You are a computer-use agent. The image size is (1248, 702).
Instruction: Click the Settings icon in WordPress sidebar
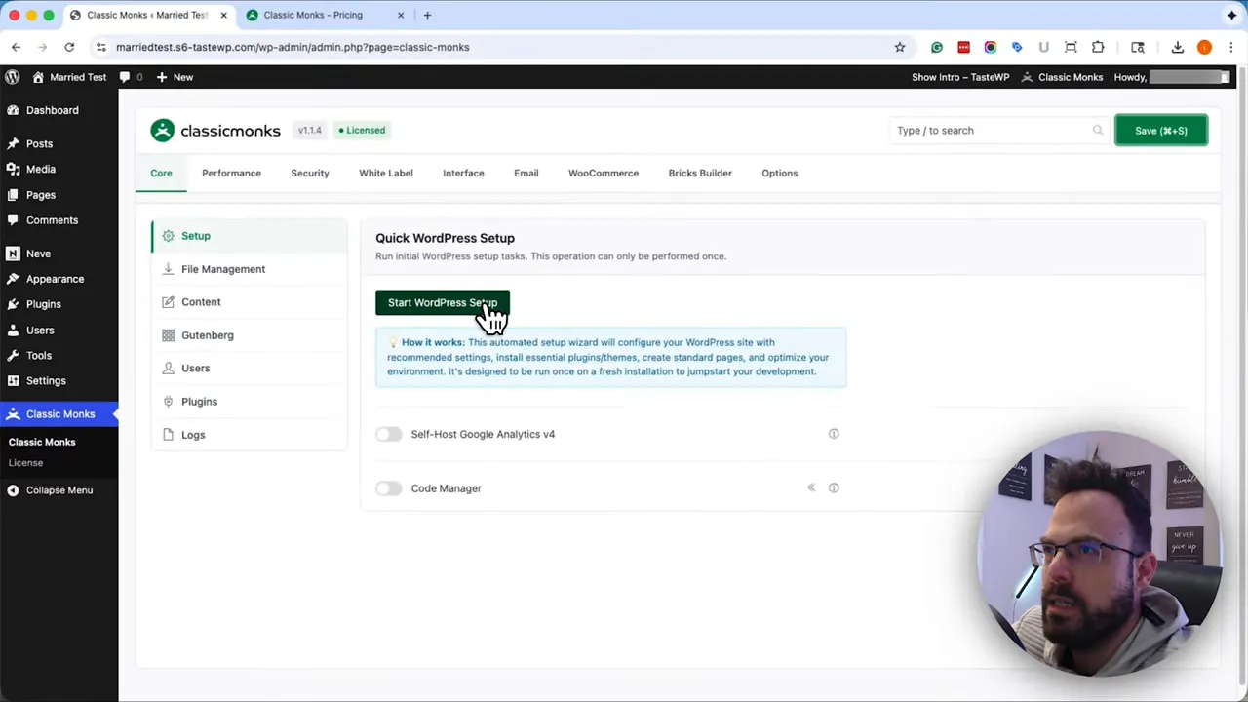[x=13, y=380]
